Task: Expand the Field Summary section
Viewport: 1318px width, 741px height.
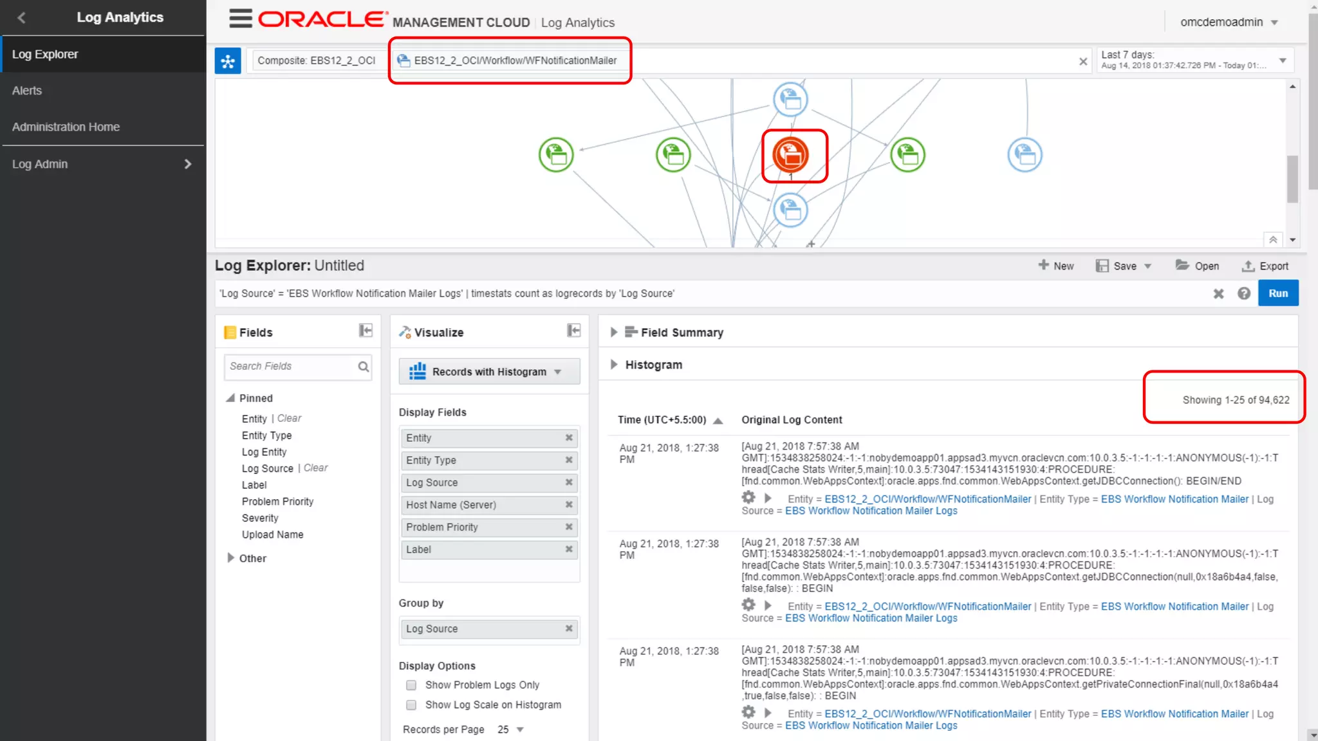Action: tap(613, 333)
